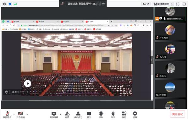Open the 应用 apps icon
The width and height of the screenshot is (188, 120).
pos(124,113)
